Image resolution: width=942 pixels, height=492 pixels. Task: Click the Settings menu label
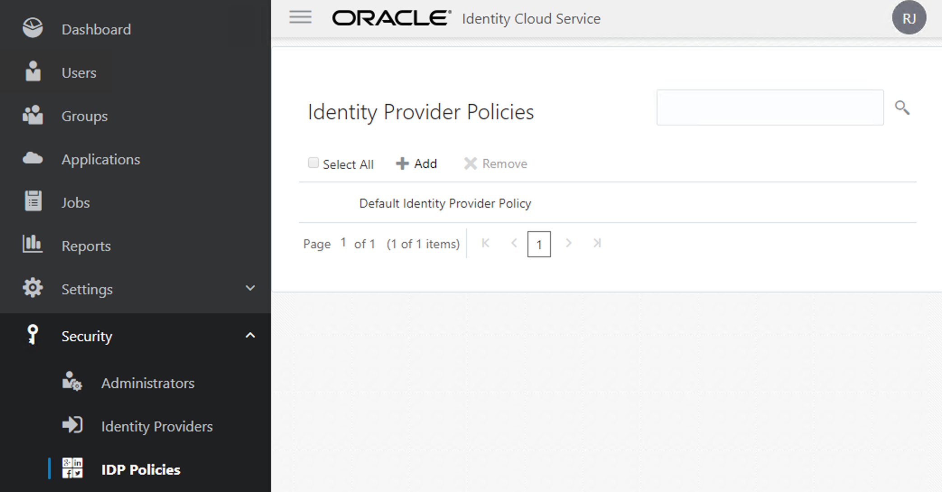tap(87, 289)
